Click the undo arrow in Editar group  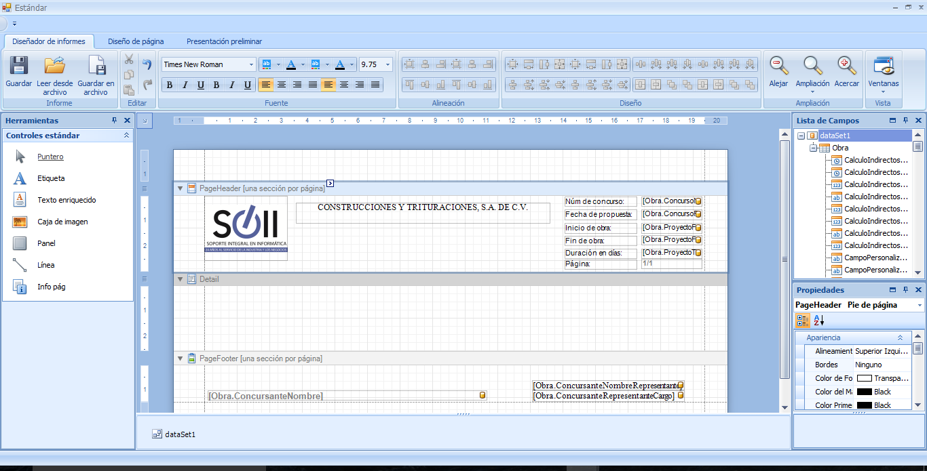coord(147,64)
